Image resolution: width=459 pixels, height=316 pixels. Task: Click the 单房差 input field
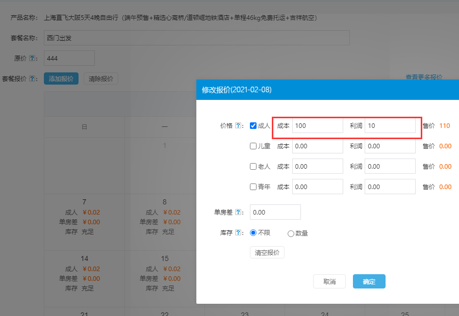point(275,212)
